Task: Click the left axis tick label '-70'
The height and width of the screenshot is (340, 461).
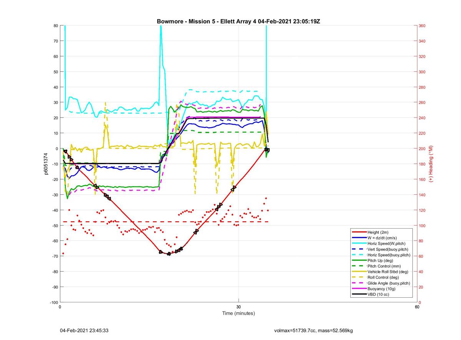Action: coord(55,256)
